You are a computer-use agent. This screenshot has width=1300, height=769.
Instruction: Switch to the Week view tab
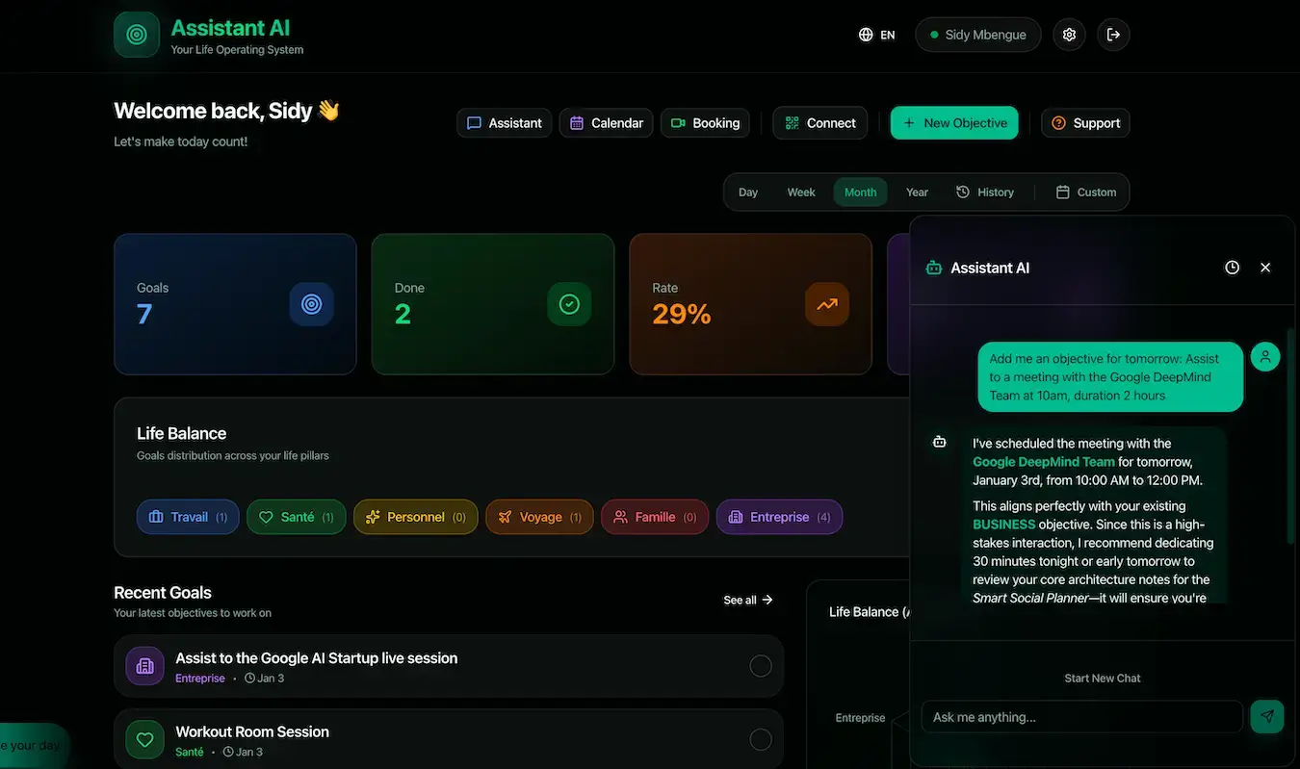click(801, 192)
